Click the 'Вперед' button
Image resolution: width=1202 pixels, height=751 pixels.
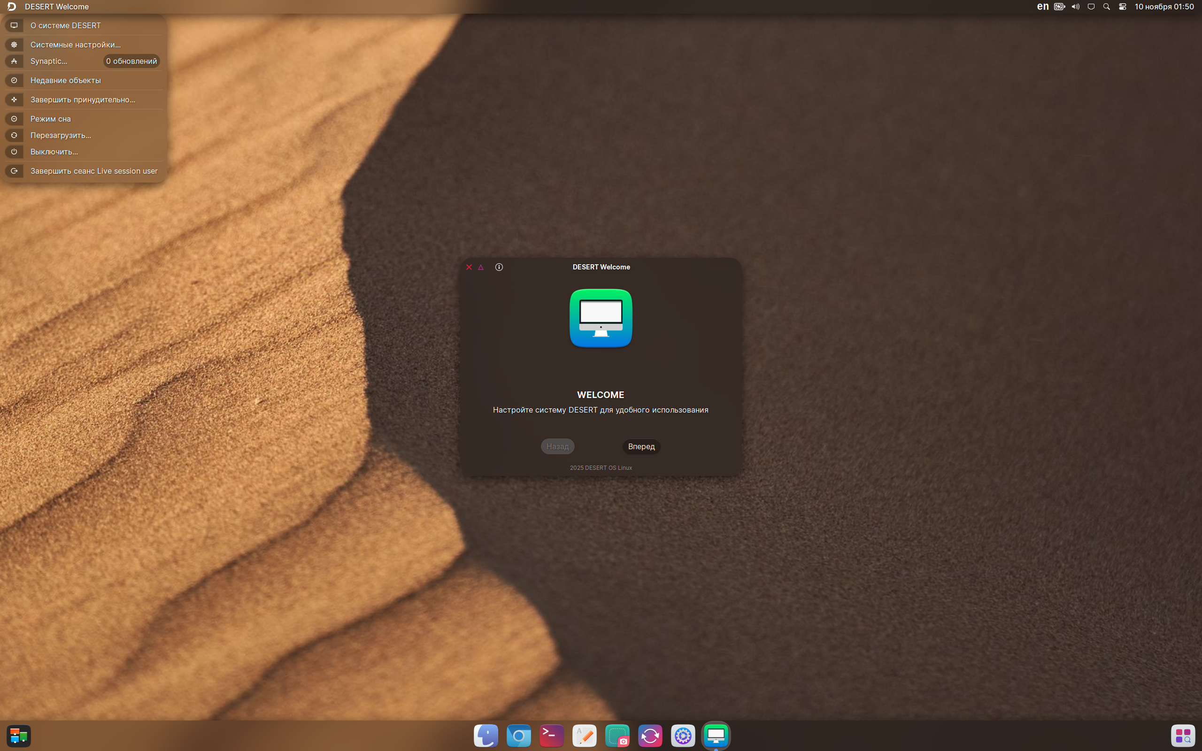(x=641, y=446)
